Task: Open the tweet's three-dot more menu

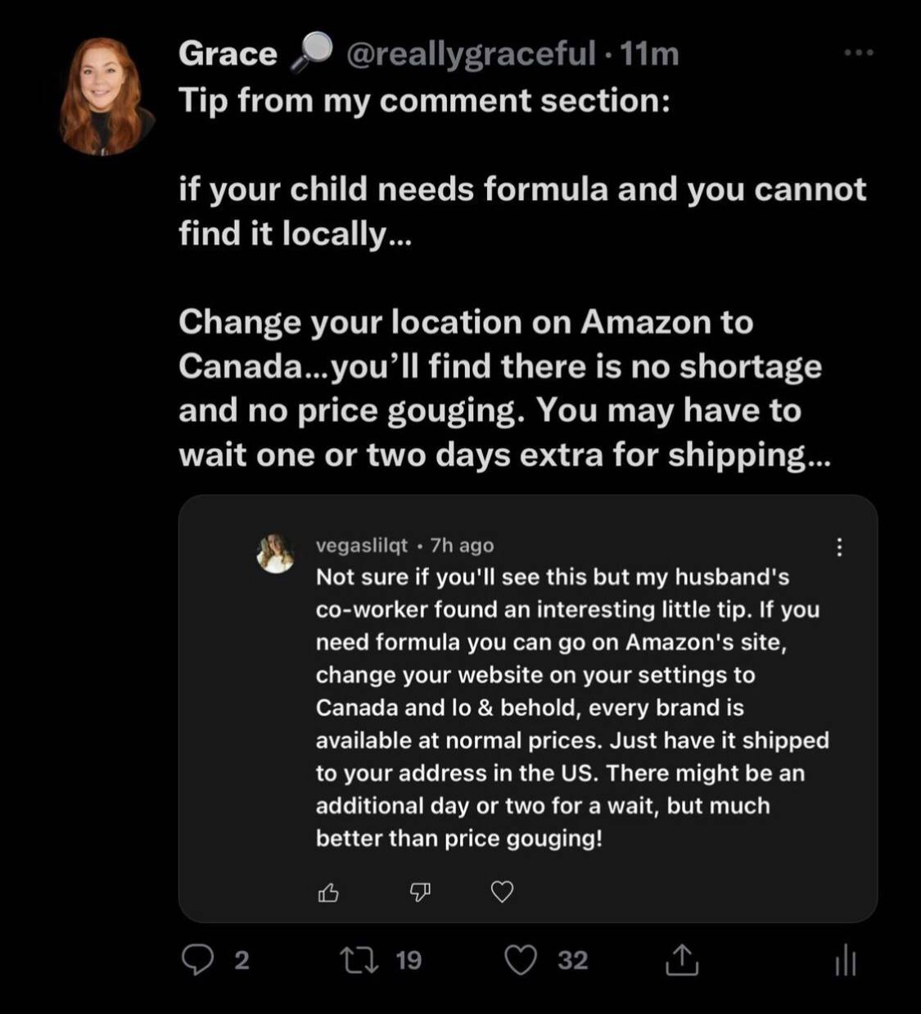Action: click(x=859, y=53)
